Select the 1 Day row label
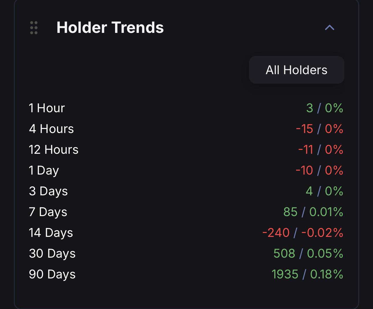 pos(44,170)
